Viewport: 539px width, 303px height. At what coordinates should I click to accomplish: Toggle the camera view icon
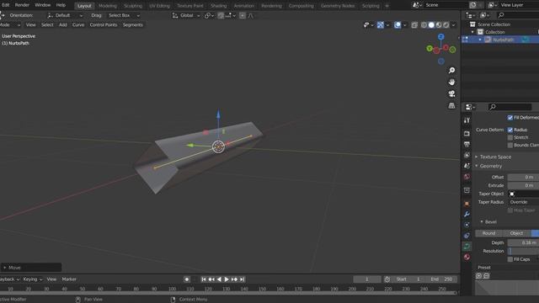[451, 93]
